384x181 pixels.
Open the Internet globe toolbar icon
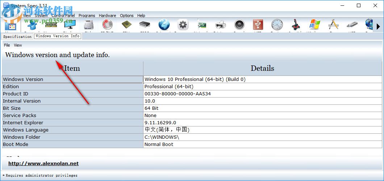[x=164, y=25]
